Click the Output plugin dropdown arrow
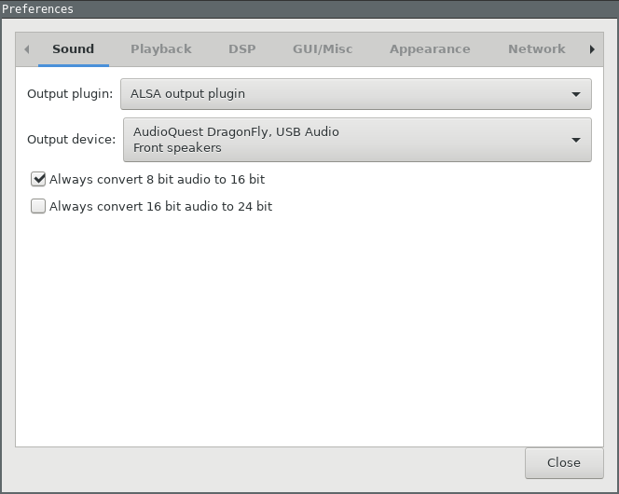Viewport: 619px width, 494px height. click(x=576, y=94)
